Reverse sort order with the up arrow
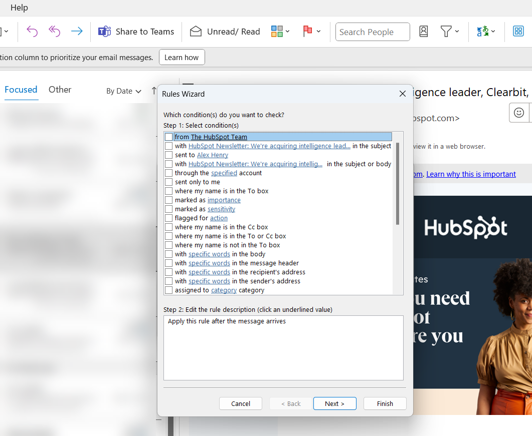The height and width of the screenshot is (436, 532). 154,91
